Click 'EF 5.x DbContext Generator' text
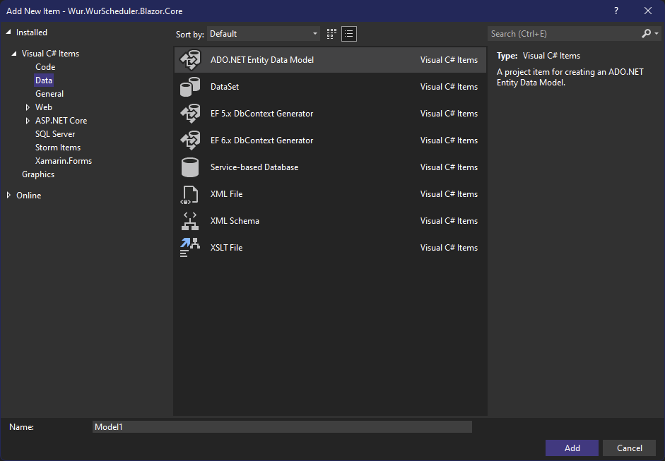The width and height of the screenshot is (665, 461). pyautogui.click(x=261, y=114)
